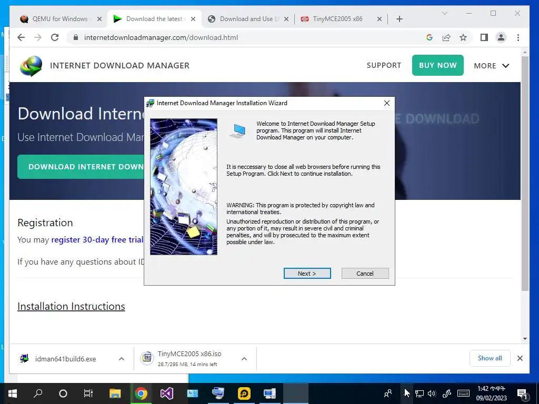The height and width of the screenshot is (404, 539).
Task: Open idman641build6.exe download item
Action: tap(65, 359)
